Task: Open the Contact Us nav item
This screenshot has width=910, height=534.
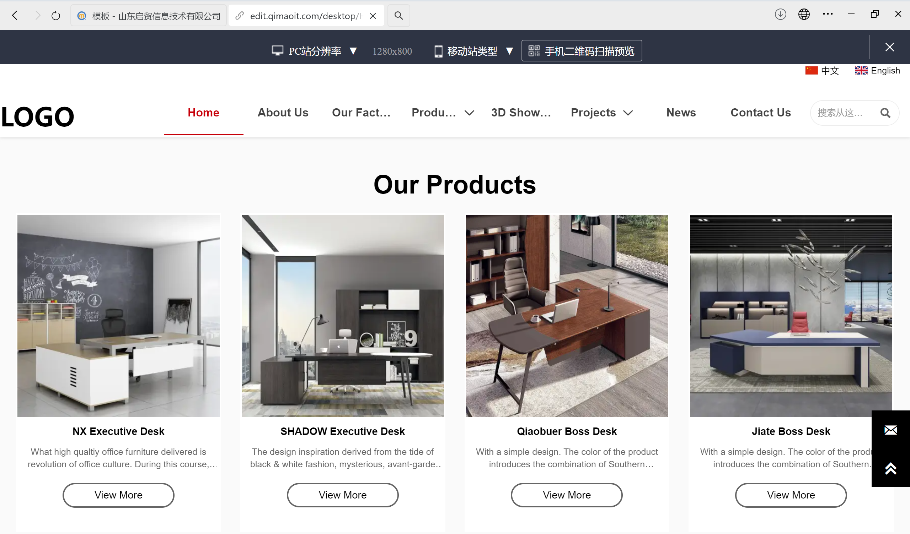Action: 760,113
